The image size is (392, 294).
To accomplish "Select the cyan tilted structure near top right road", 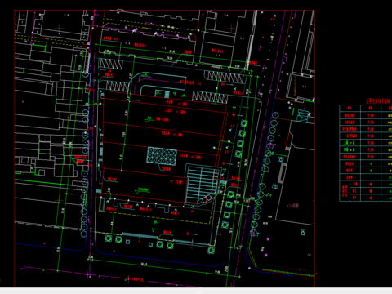I will tap(304, 115).
